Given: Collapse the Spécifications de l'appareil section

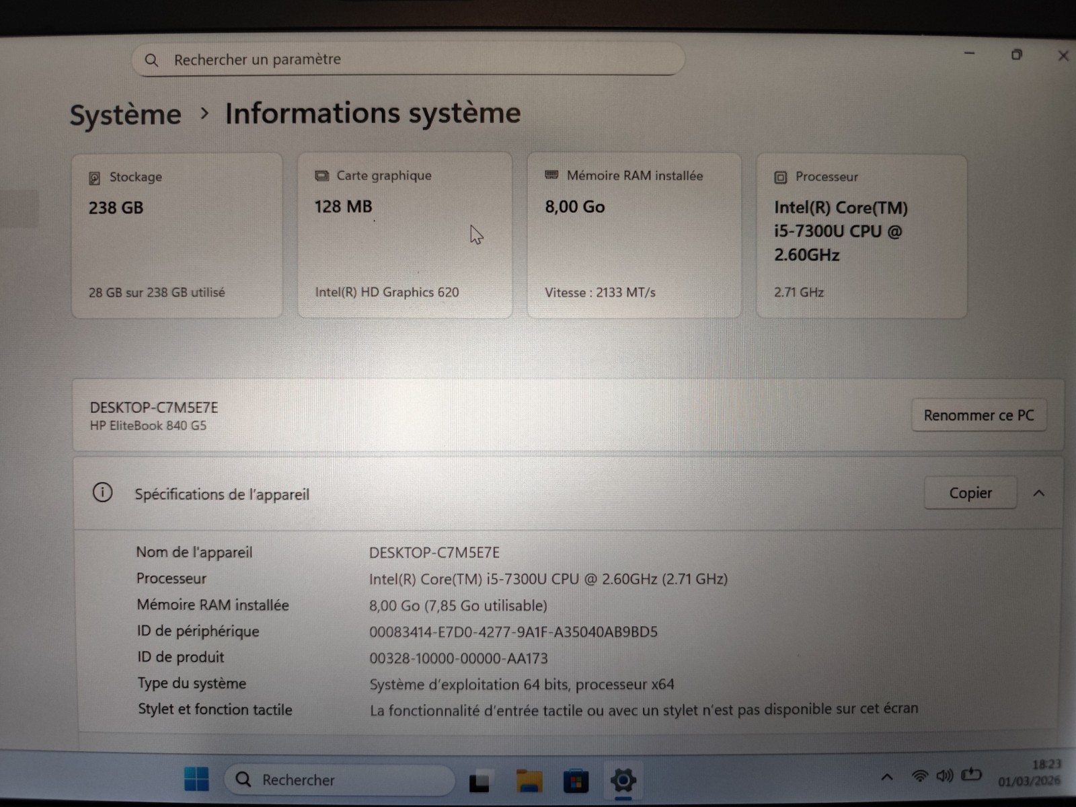Looking at the screenshot, I should pyautogui.click(x=1039, y=494).
